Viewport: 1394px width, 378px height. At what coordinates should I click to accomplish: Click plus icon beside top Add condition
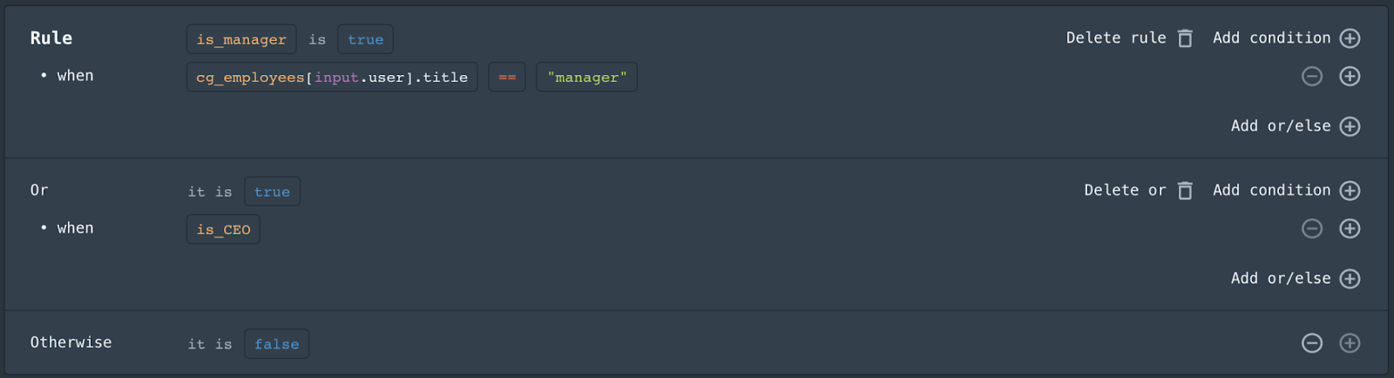point(1350,38)
